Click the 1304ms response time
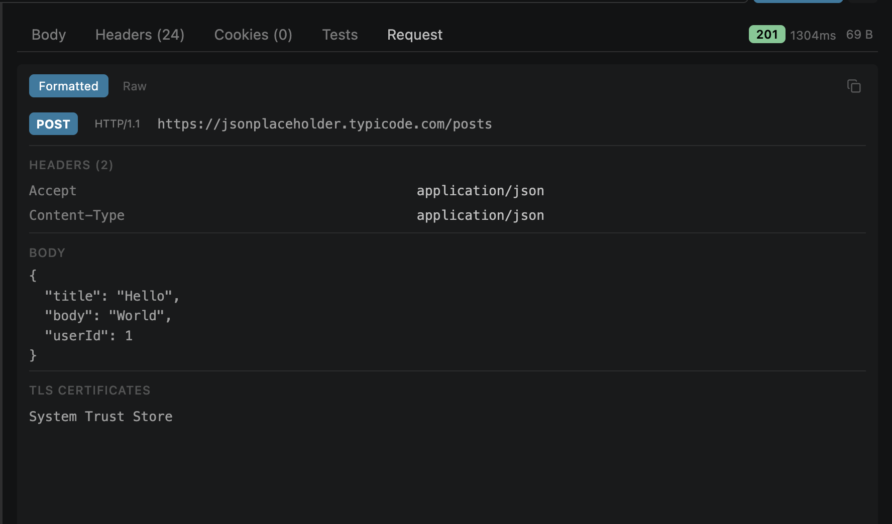The image size is (892, 524). 813,35
